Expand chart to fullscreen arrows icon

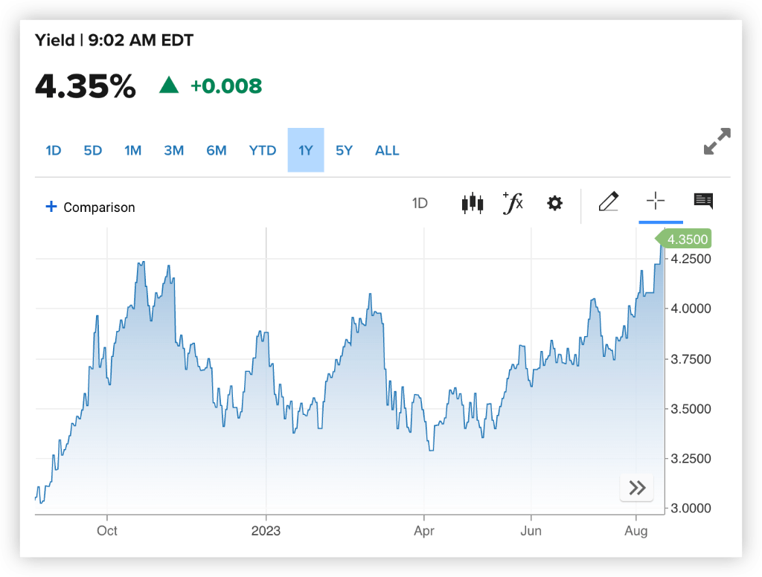pos(717,141)
